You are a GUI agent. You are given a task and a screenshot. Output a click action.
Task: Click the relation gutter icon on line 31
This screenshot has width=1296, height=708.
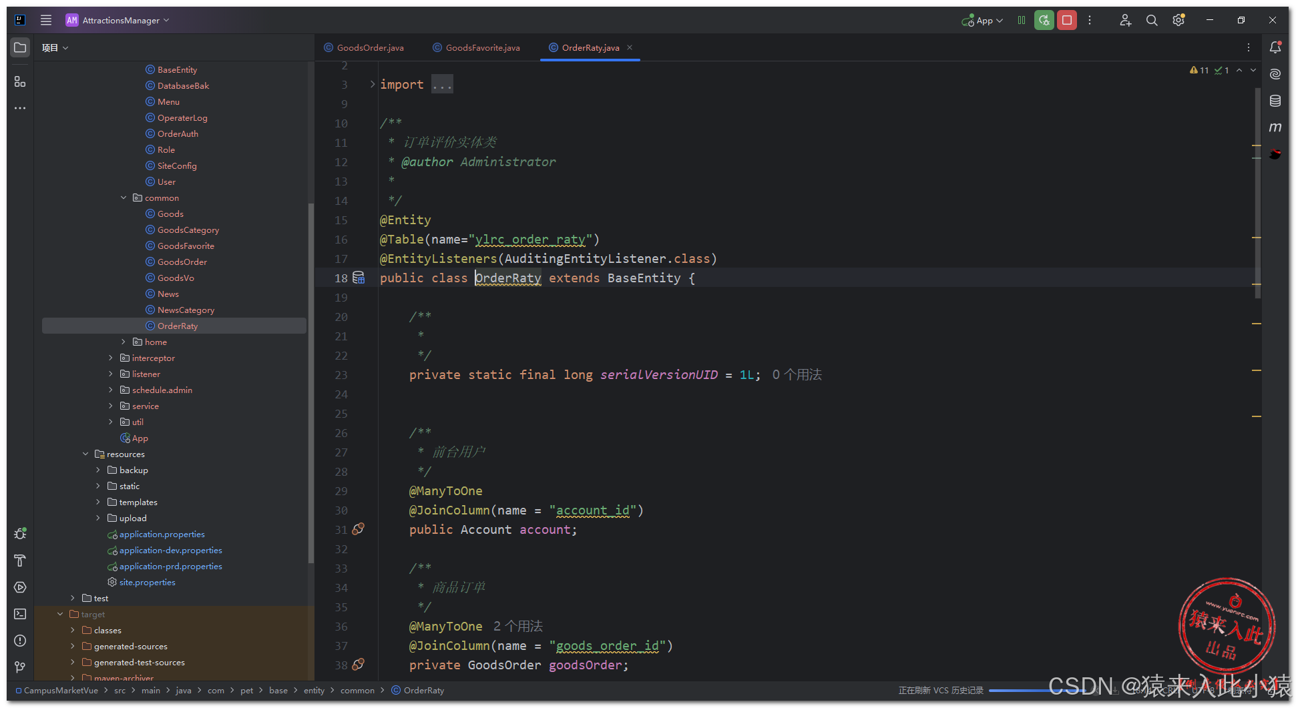pyautogui.click(x=359, y=528)
